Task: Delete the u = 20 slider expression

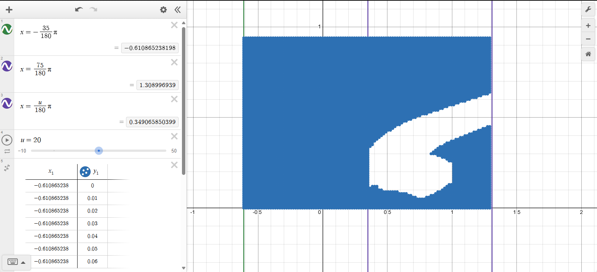Action: pos(174,136)
